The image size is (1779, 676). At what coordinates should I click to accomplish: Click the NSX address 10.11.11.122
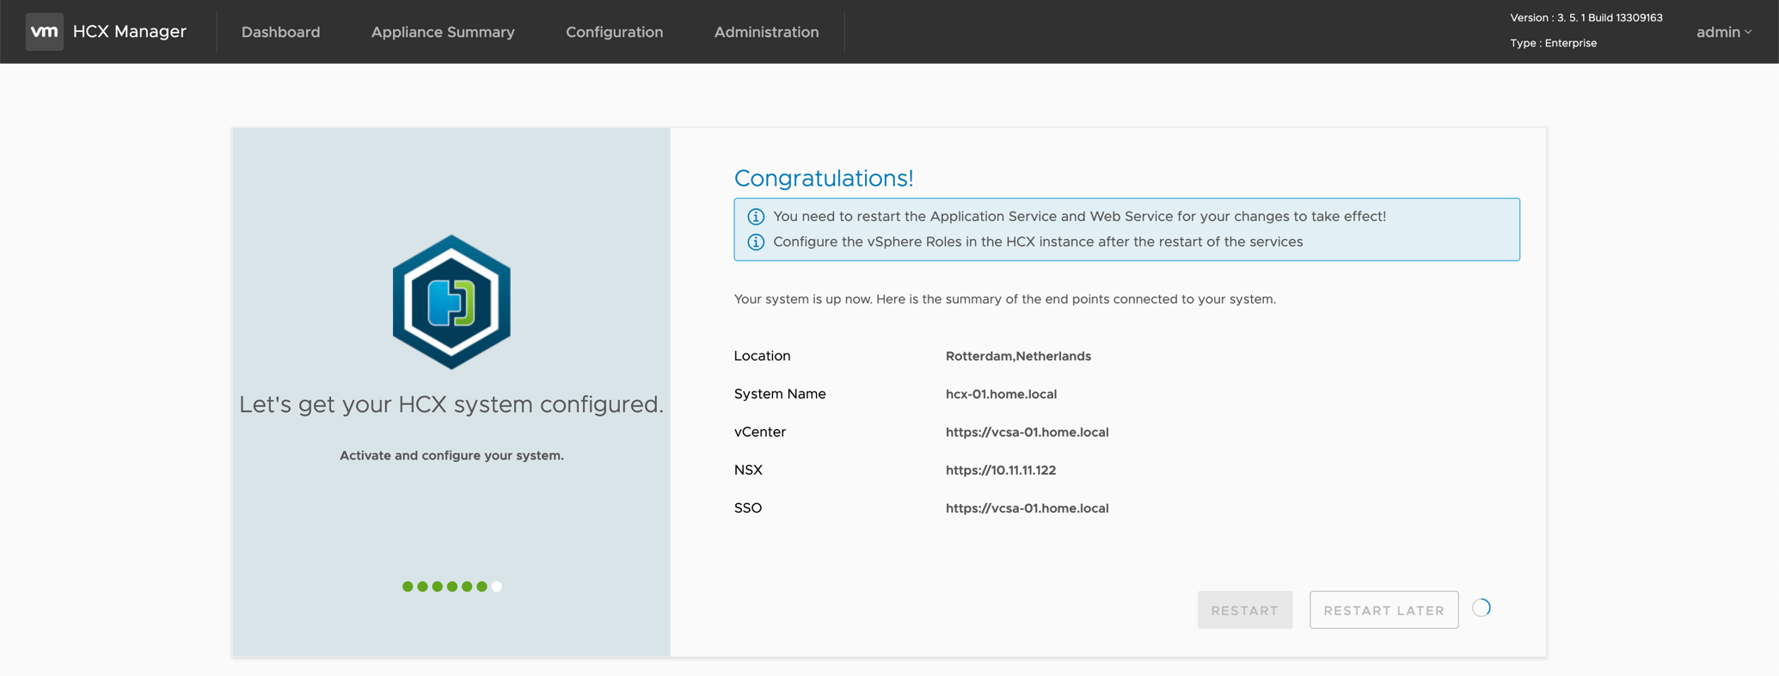pyautogui.click(x=1000, y=470)
